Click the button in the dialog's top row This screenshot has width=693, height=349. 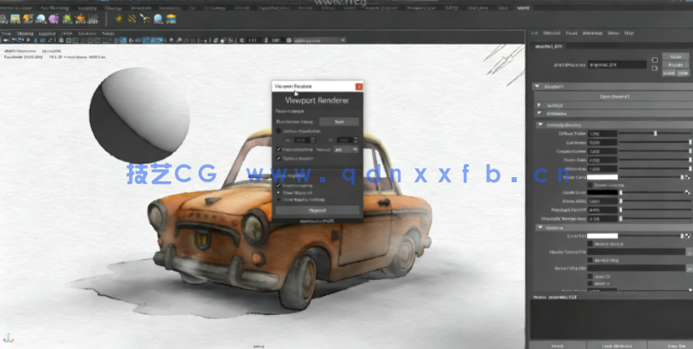click(339, 121)
